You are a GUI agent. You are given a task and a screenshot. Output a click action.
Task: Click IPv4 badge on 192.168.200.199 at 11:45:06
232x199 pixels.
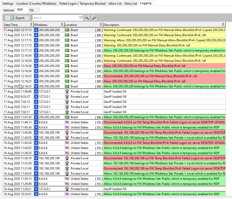coord(36,133)
